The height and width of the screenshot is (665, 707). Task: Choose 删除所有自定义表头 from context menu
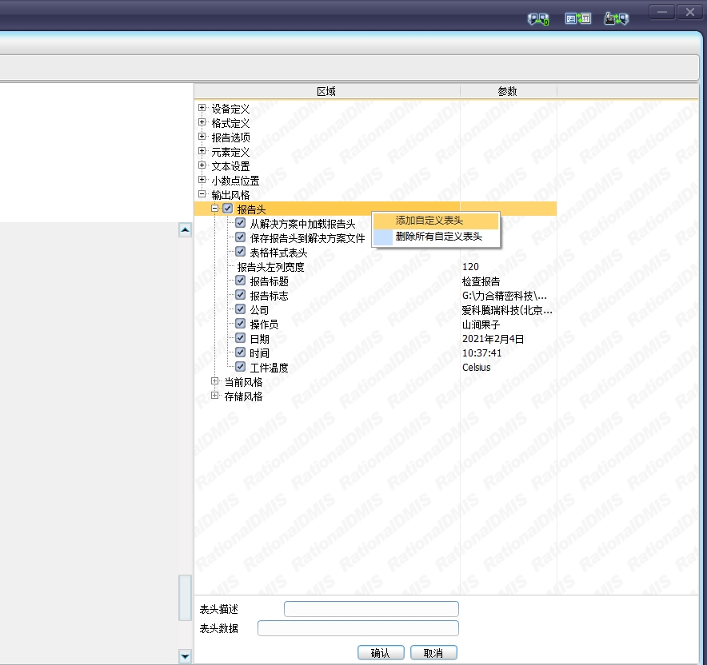436,237
